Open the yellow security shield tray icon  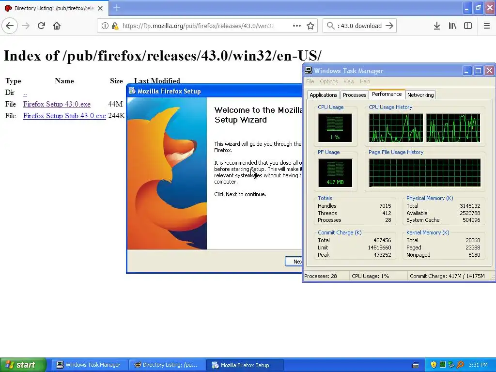point(434,365)
